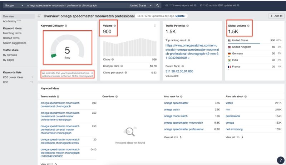Click the France global volume row
Viewport: 286px width, 165px height.
[x=255, y=67]
